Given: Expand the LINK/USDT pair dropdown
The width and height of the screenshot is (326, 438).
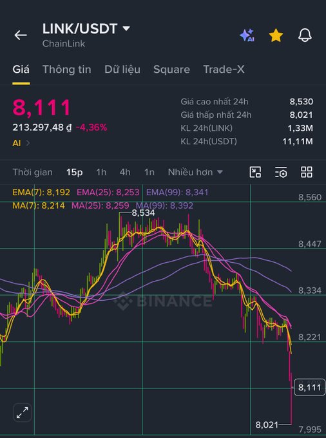Looking at the screenshot, I should [126, 28].
